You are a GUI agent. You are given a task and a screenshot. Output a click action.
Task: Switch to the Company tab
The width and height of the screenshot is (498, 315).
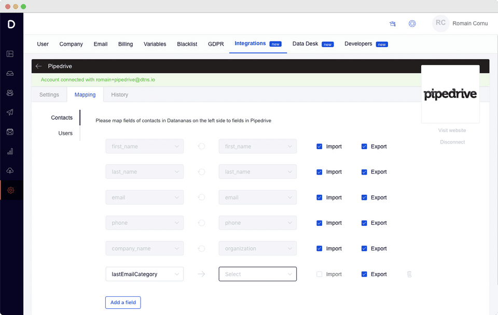(71, 44)
